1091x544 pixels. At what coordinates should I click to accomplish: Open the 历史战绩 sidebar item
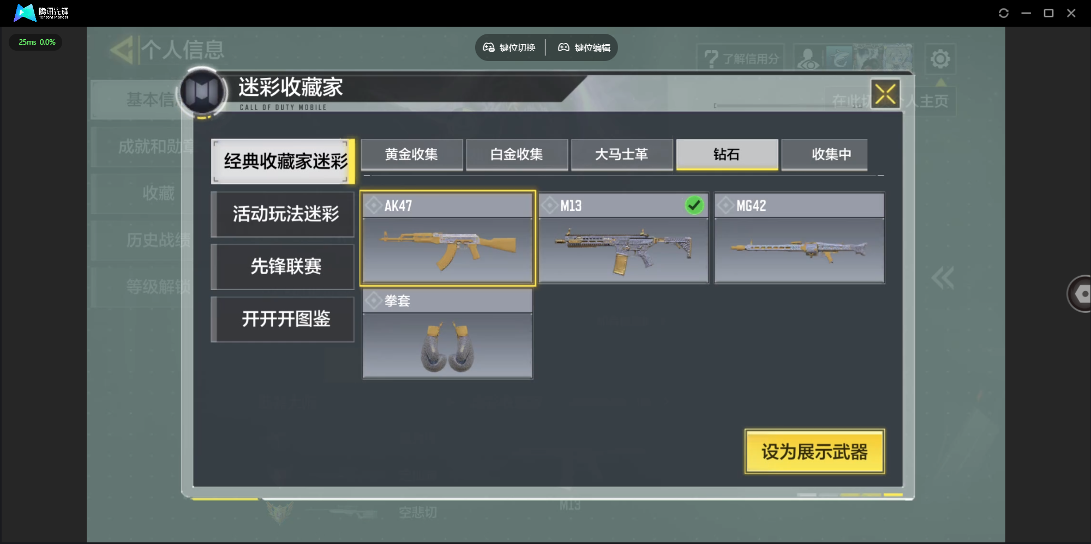(x=142, y=240)
